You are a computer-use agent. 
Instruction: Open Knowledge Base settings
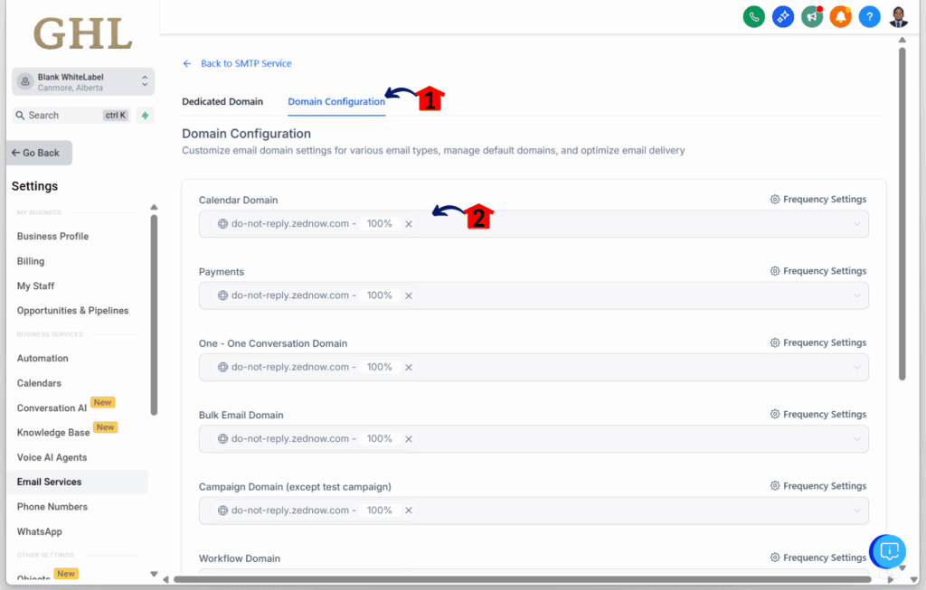tap(53, 433)
